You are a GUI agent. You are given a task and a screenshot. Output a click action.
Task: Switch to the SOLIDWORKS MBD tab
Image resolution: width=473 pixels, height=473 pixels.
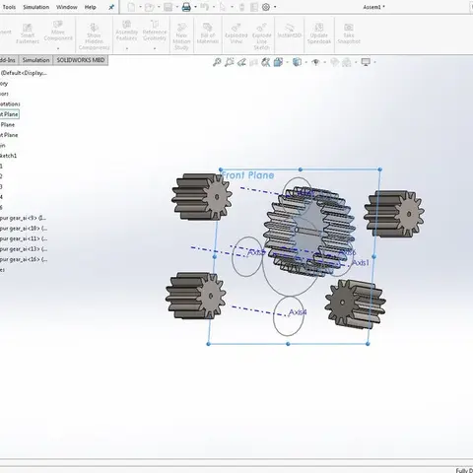click(x=81, y=60)
